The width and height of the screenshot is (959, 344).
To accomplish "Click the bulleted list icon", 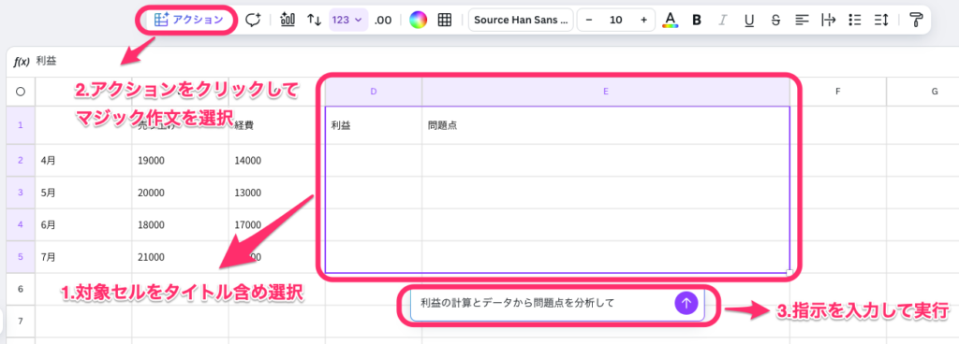I will (x=855, y=20).
